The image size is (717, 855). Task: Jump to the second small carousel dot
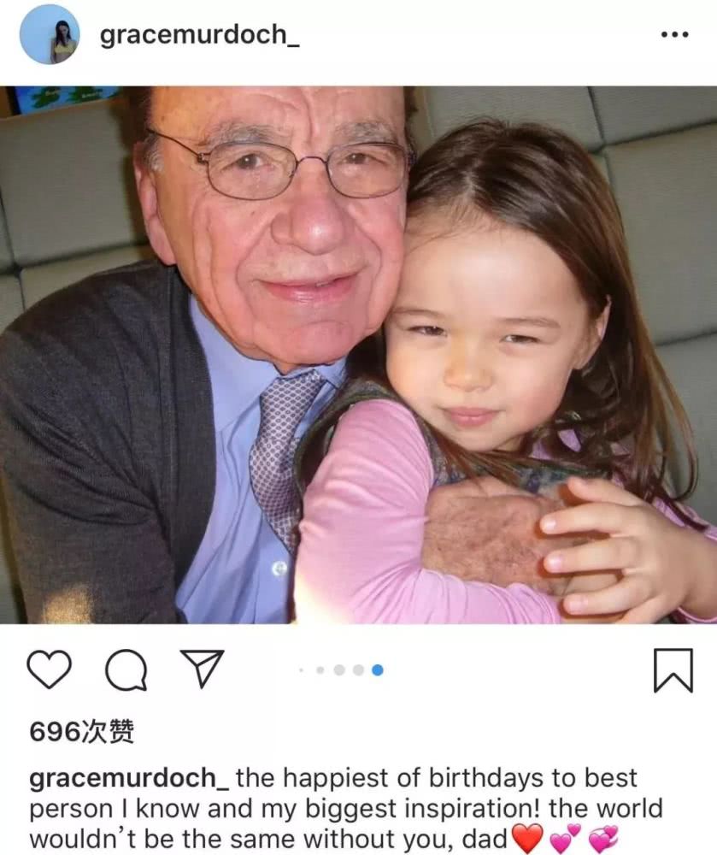(x=320, y=669)
